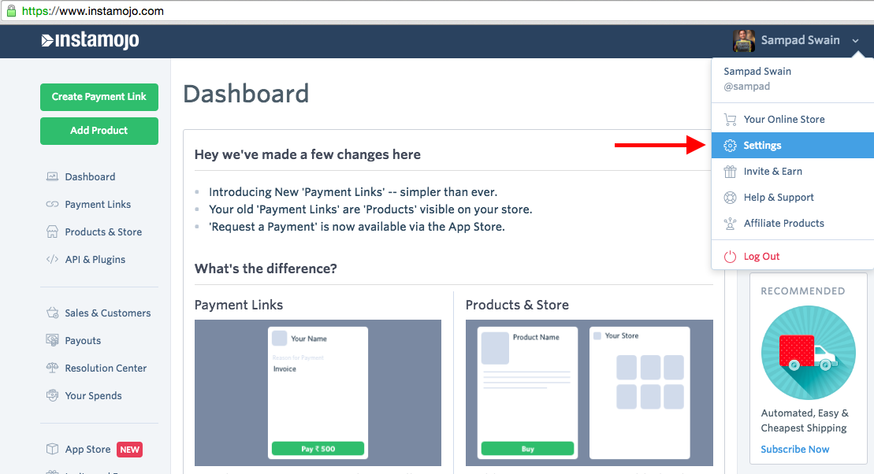Click the Sampad Swain profile avatar
The height and width of the screenshot is (474, 874).
coord(744,41)
